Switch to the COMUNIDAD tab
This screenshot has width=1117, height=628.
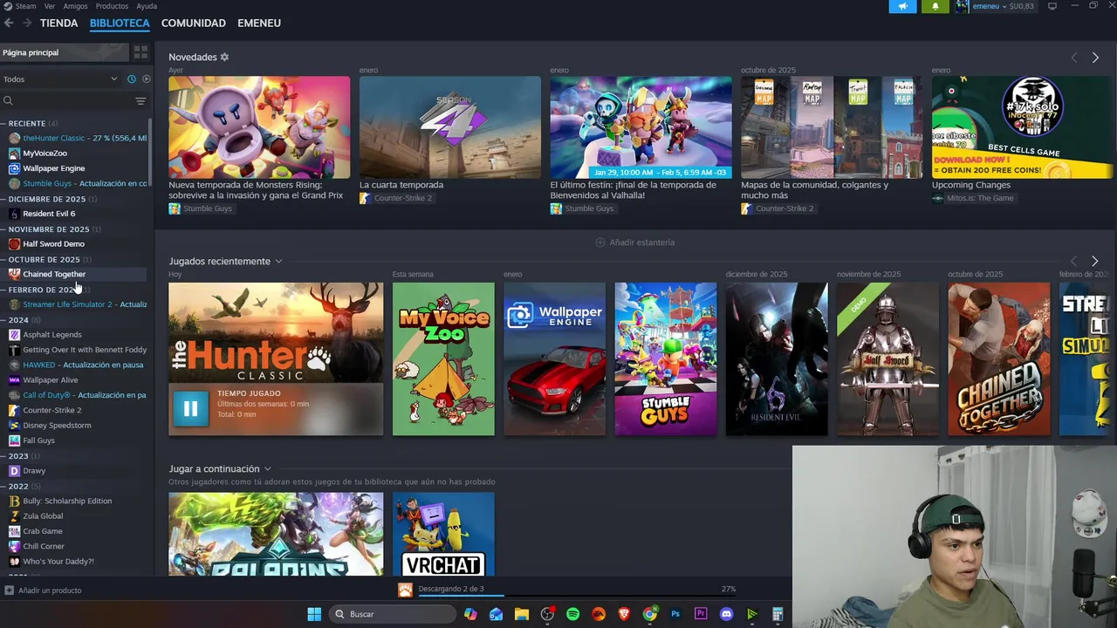click(194, 23)
